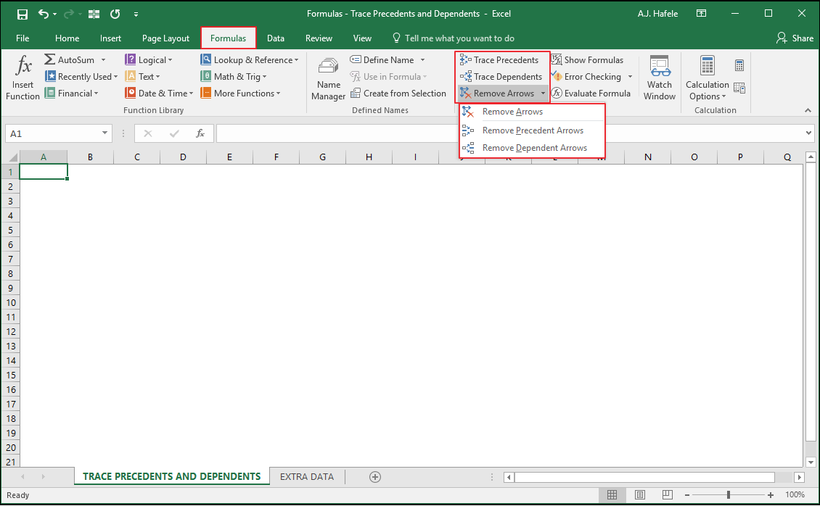Click the Insert Function fx in formula bar
The width and height of the screenshot is (820, 506).
click(200, 133)
